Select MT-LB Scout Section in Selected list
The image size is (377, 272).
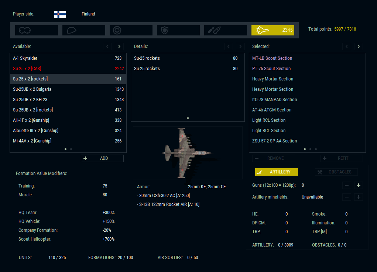click(x=307, y=58)
